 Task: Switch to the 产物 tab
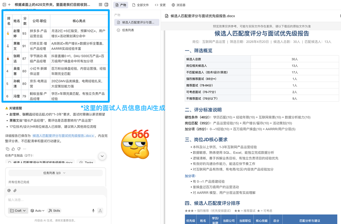pos(121,5)
